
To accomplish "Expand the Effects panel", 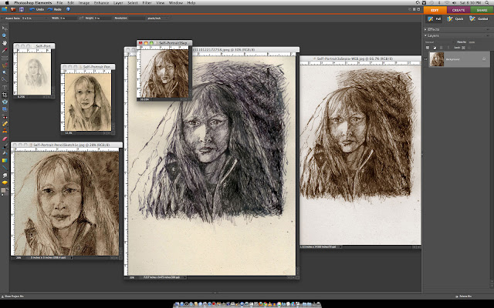I will 426,28.
